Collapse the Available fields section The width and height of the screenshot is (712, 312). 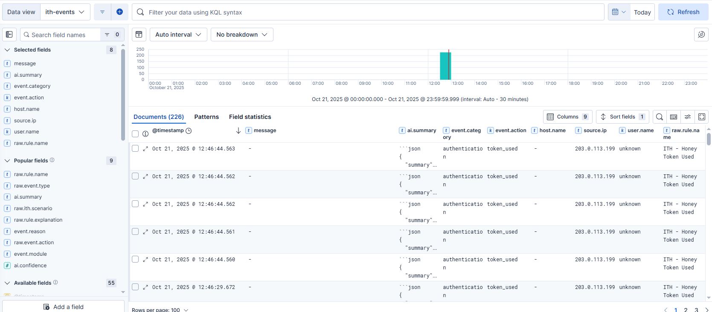coord(7,283)
